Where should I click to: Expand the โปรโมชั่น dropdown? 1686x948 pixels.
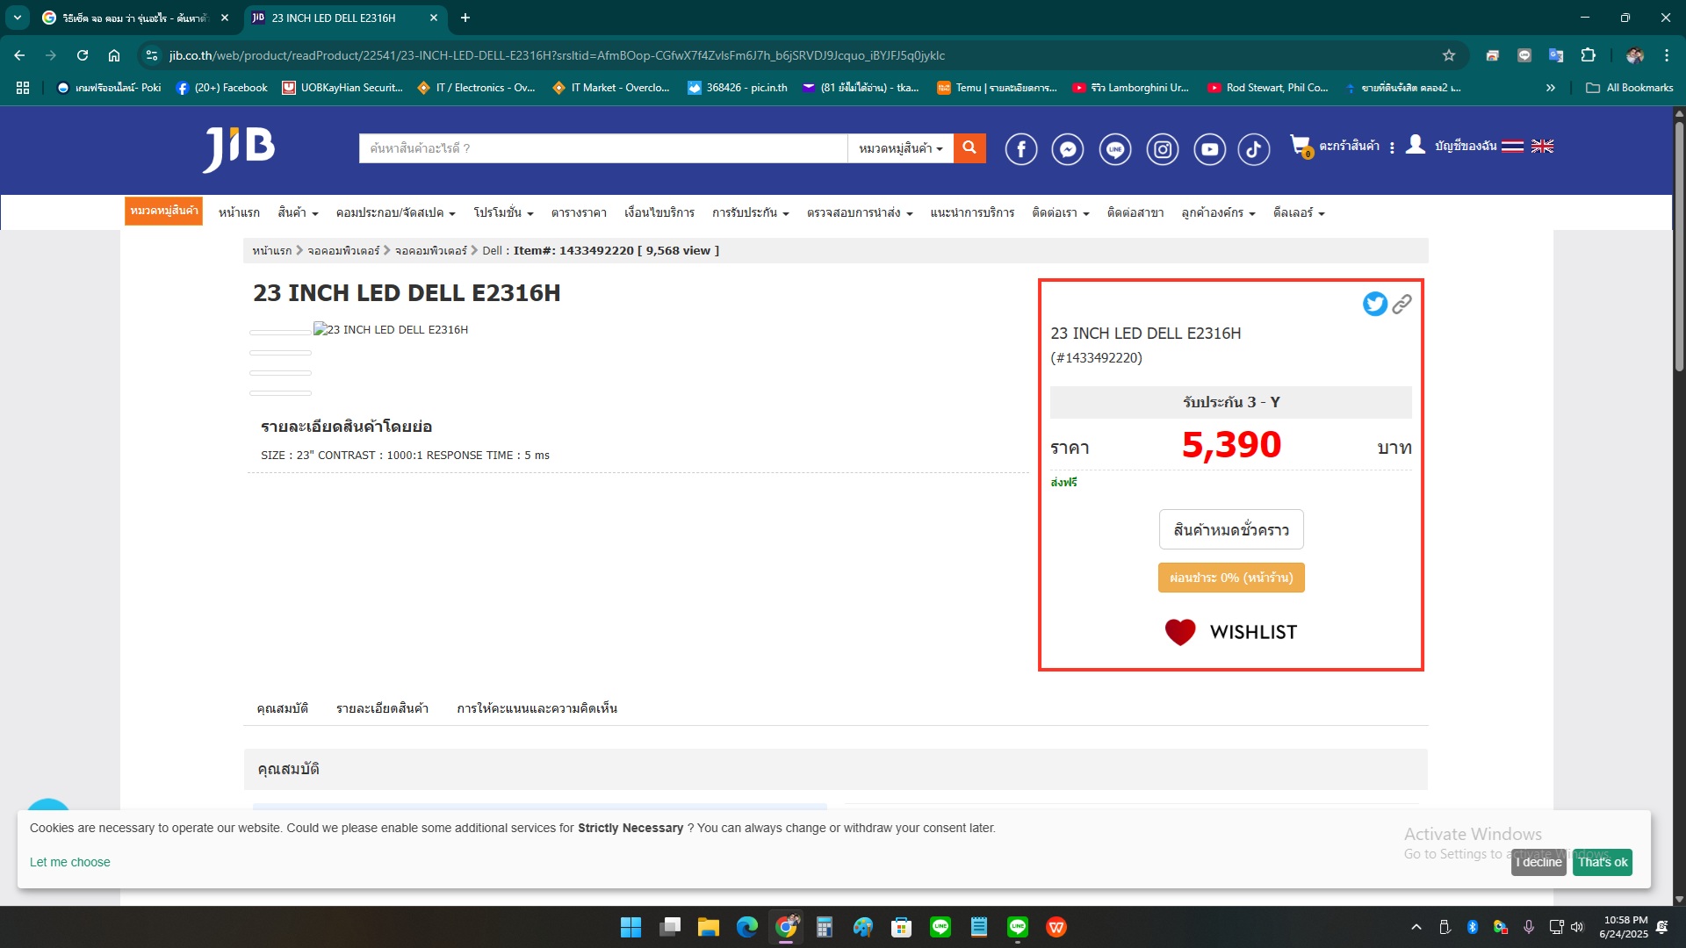(x=503, y=212)
